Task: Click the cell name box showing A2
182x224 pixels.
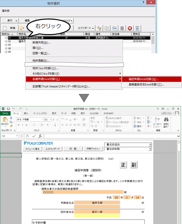Action: 10,136
